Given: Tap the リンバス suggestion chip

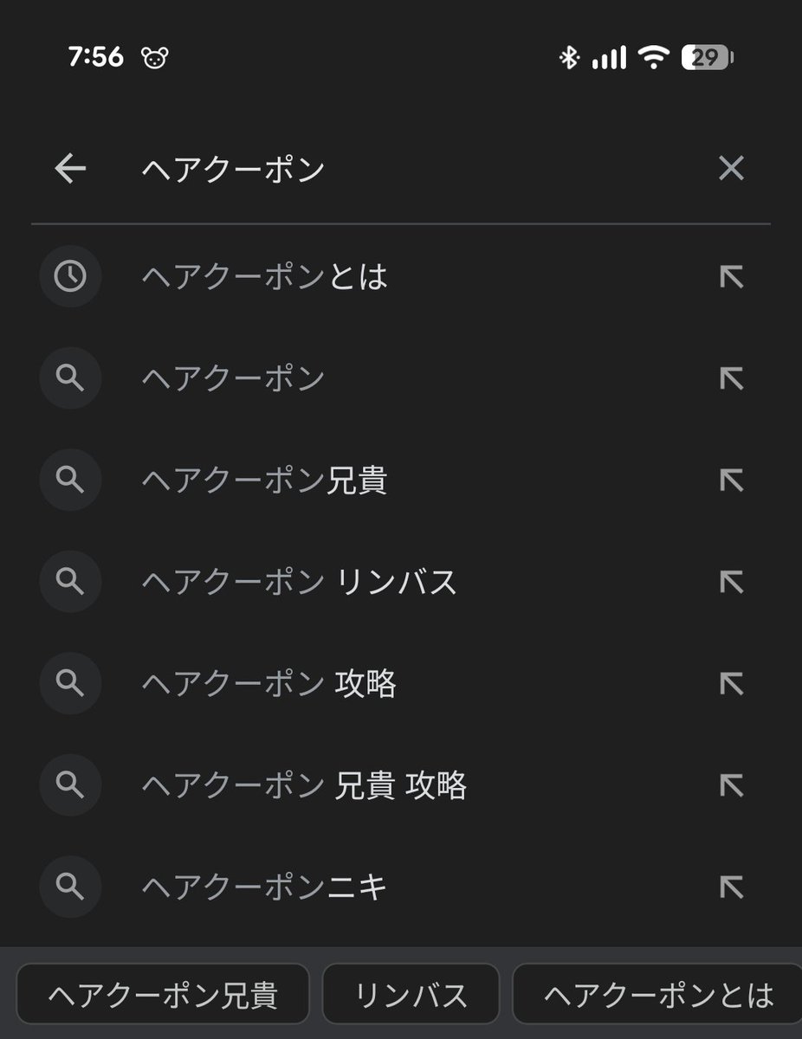Looking at the screenshot, I should pos(411,994).
